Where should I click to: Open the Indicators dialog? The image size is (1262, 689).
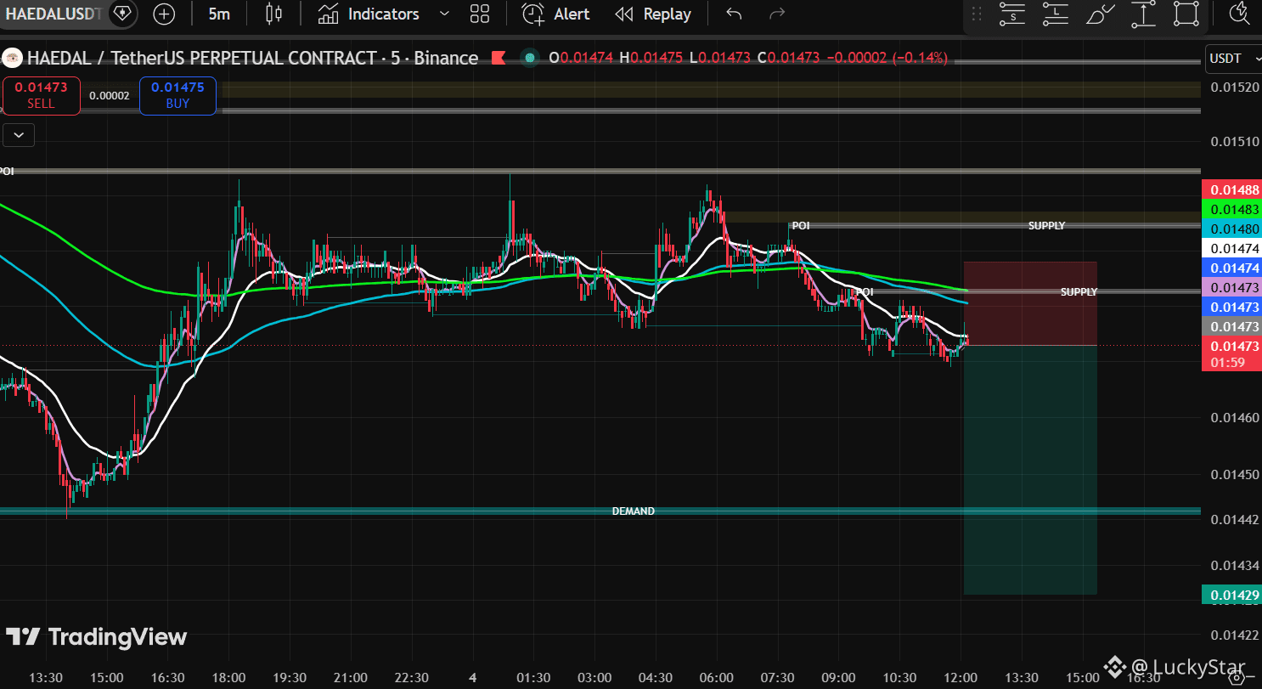pos(369,14)
